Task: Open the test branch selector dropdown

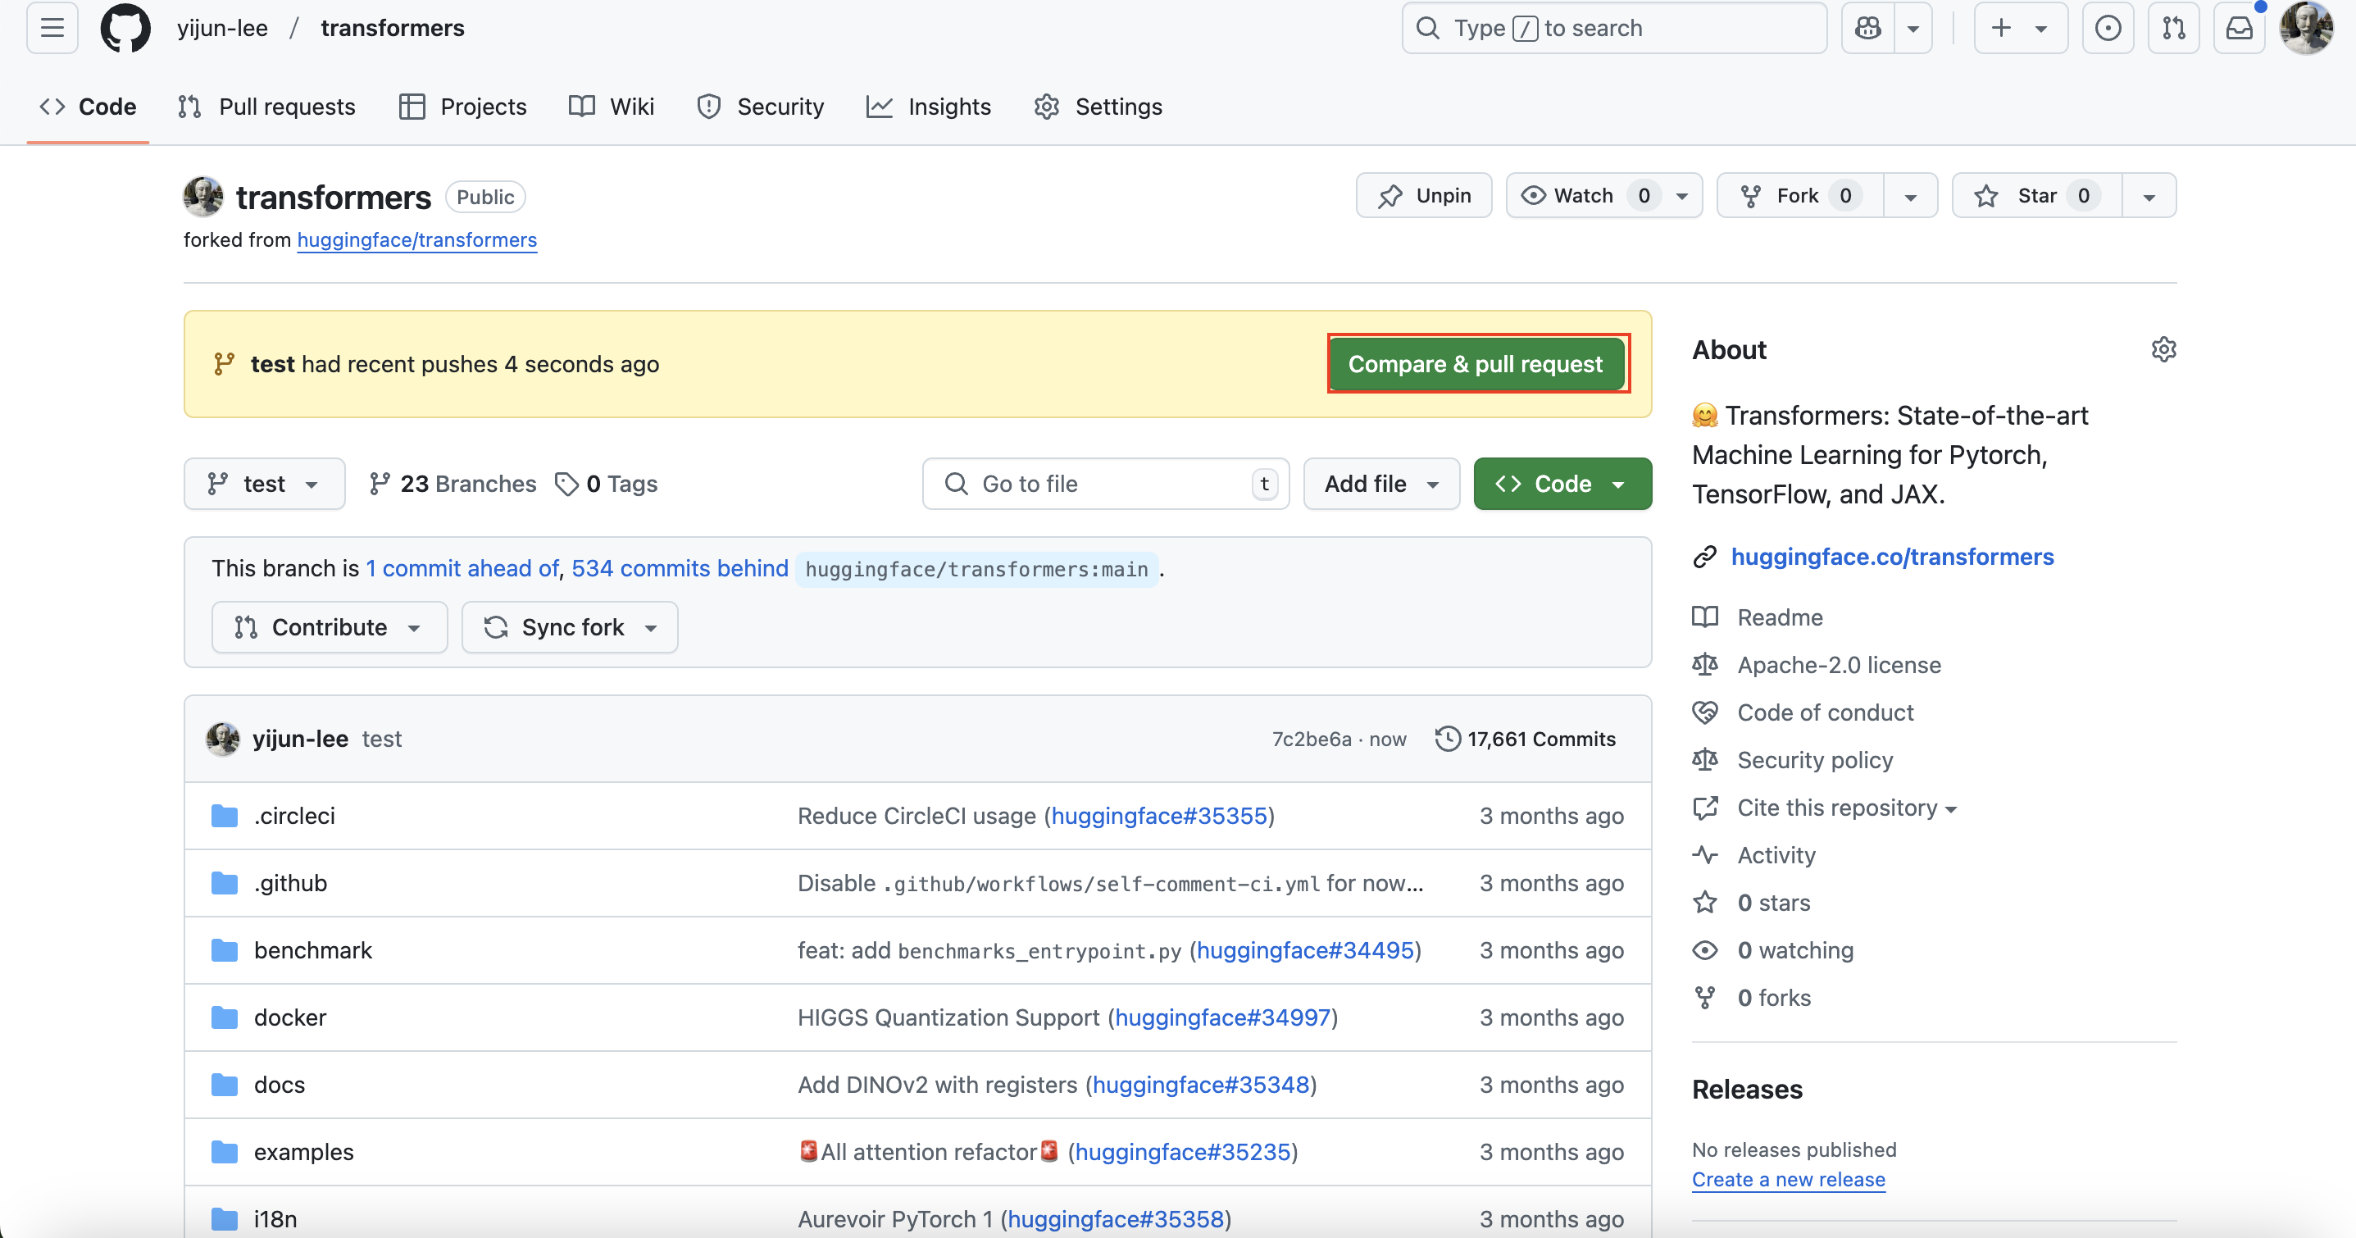Action: [264, 484]
